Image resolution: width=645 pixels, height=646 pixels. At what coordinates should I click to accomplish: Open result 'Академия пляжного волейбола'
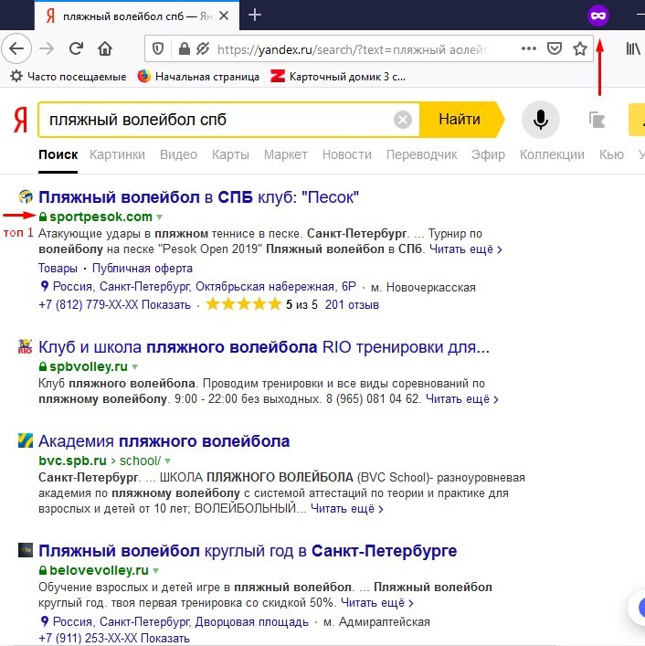coord(164,441)
